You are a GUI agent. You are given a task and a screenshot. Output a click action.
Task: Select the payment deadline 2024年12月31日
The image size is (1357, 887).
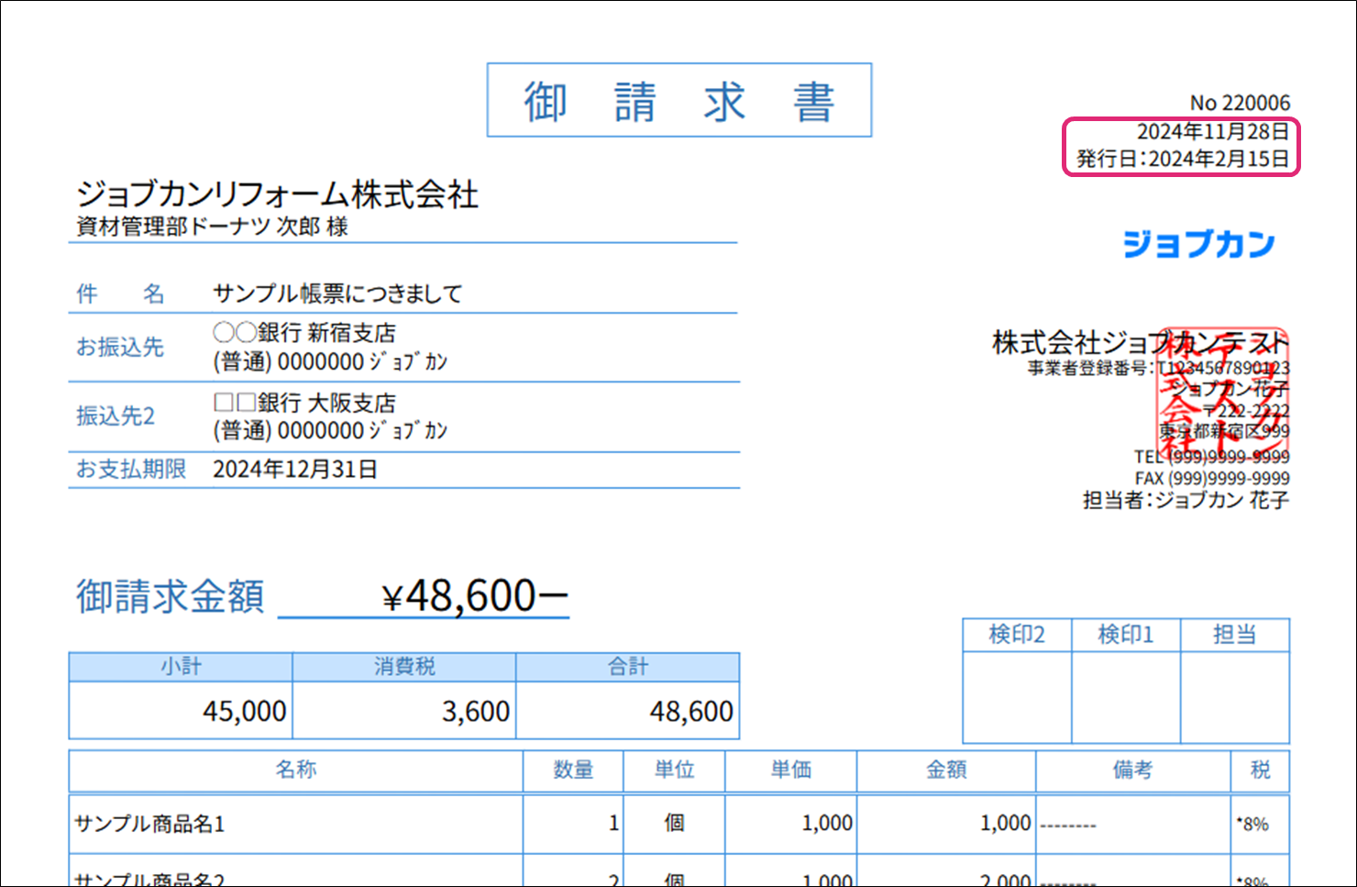point(295,470)
